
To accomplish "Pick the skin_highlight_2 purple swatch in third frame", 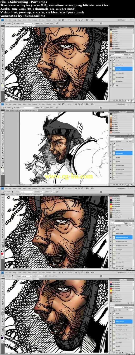I will tap(121, 200).
